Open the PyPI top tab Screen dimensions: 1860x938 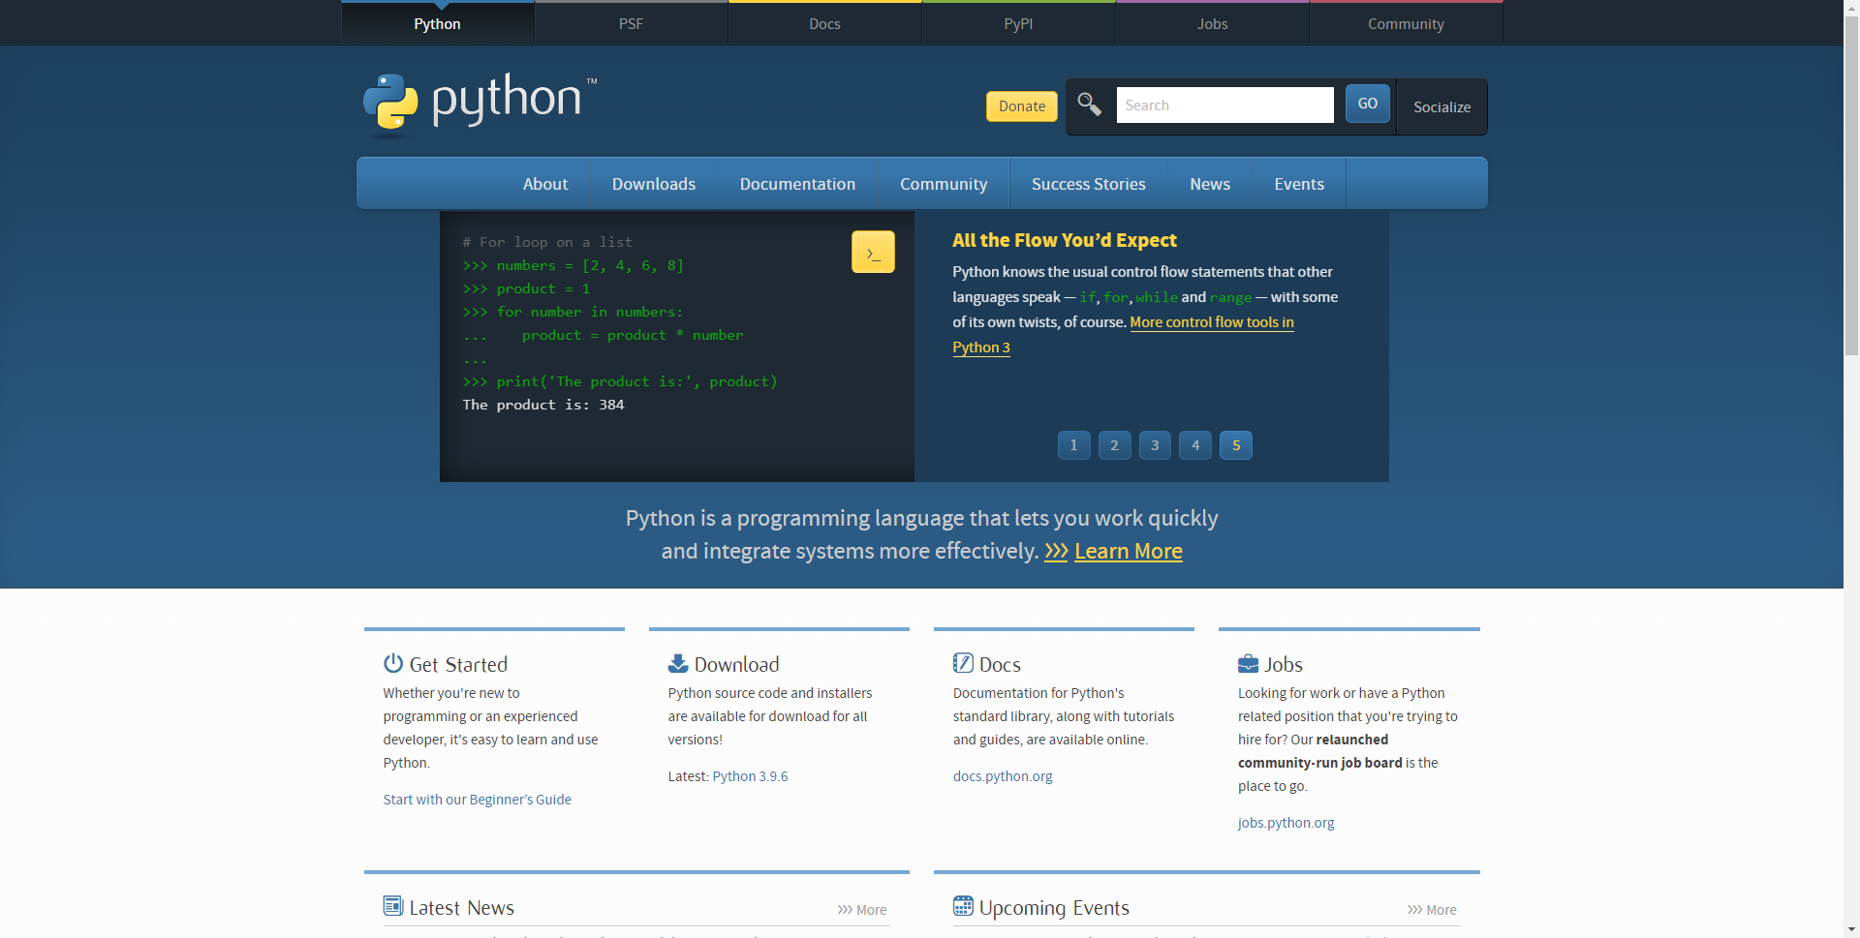(x=1019, y=23)
